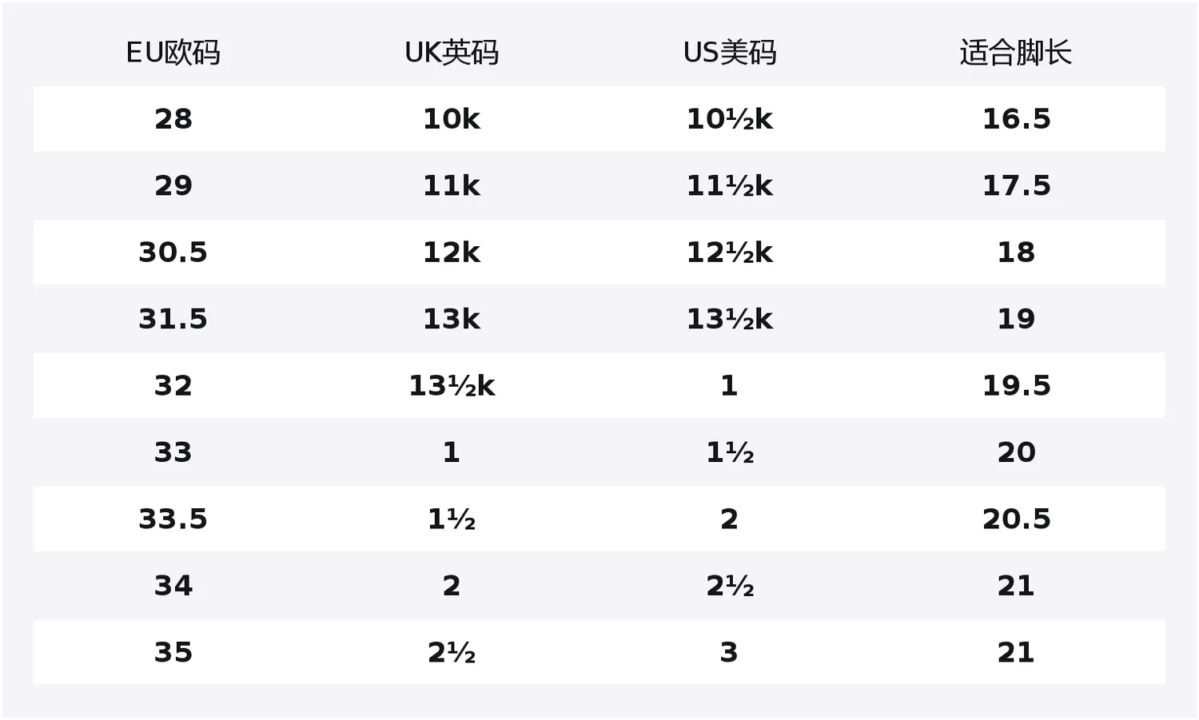Click US size 10½k cell
Screen dimensions: 1199x720
[x=730, y=119]
